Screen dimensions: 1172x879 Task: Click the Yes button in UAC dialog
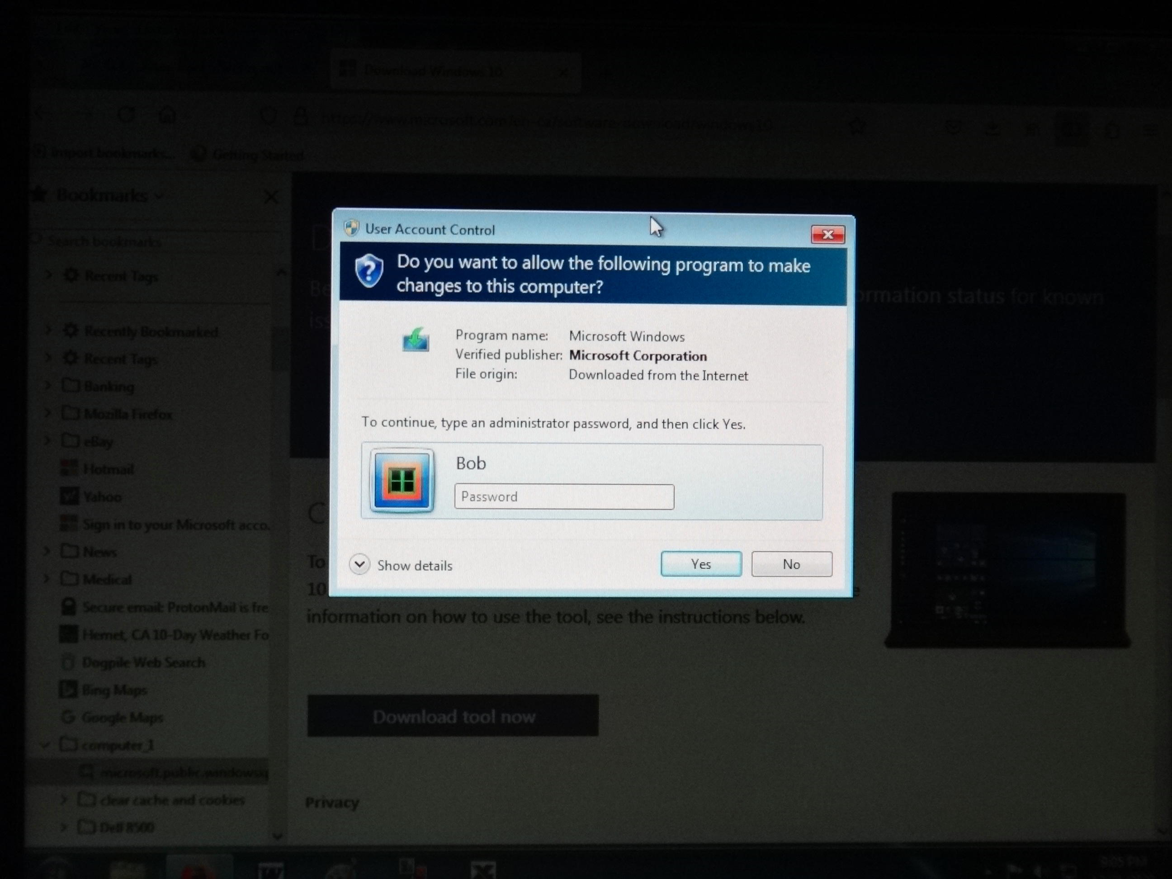tap(701, 564)
